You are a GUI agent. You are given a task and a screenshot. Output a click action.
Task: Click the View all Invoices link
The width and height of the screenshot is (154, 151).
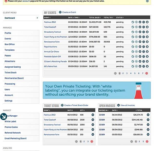[128, 105]
